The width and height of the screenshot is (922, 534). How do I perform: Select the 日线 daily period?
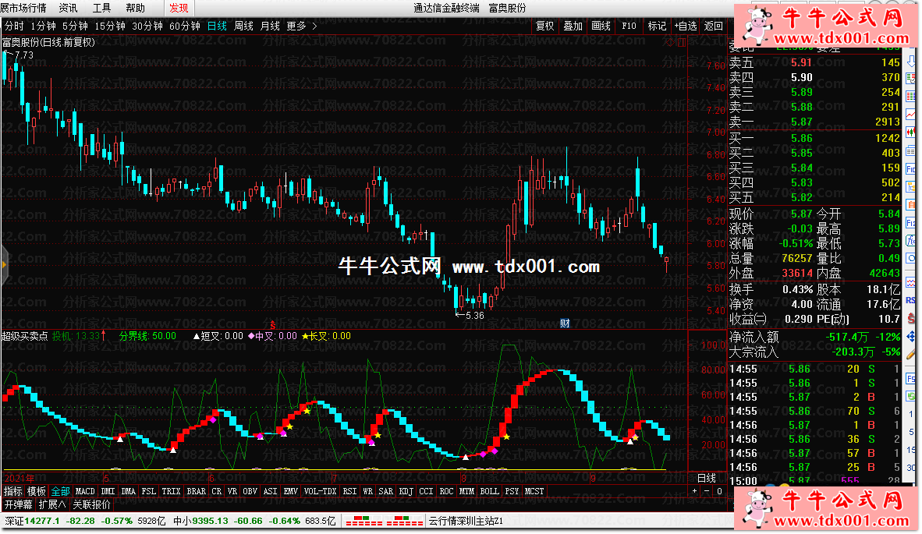(217, 26)
